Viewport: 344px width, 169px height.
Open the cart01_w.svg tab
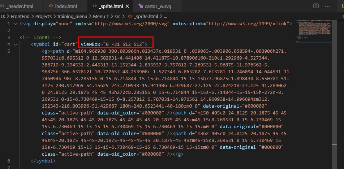[x=158, y=6]
